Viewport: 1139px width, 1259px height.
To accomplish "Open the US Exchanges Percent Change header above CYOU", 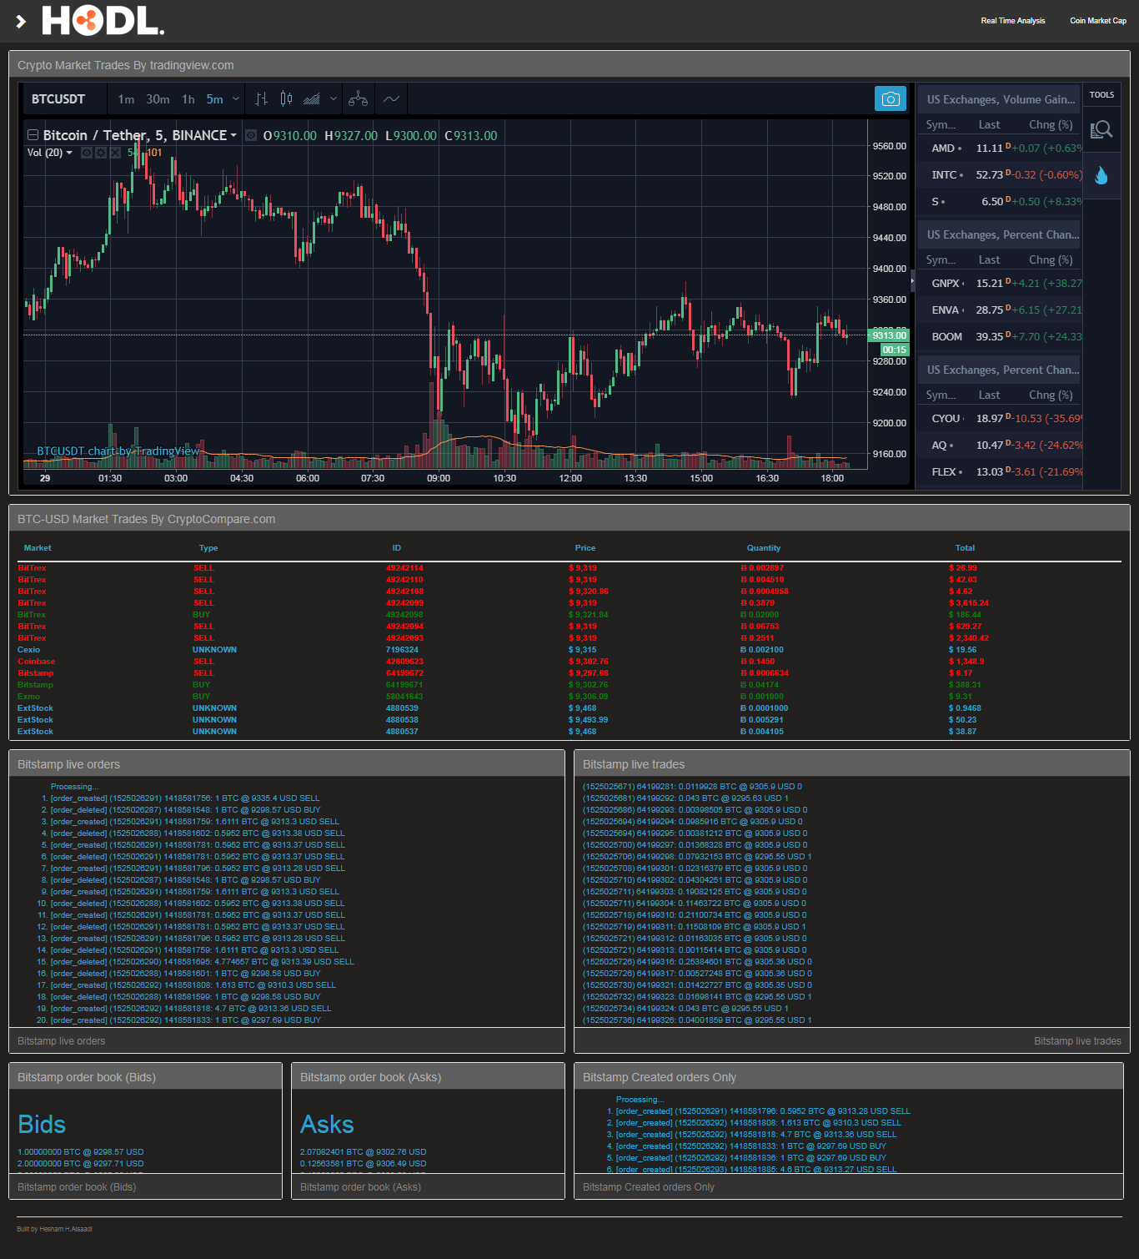I will point(1000,370).
